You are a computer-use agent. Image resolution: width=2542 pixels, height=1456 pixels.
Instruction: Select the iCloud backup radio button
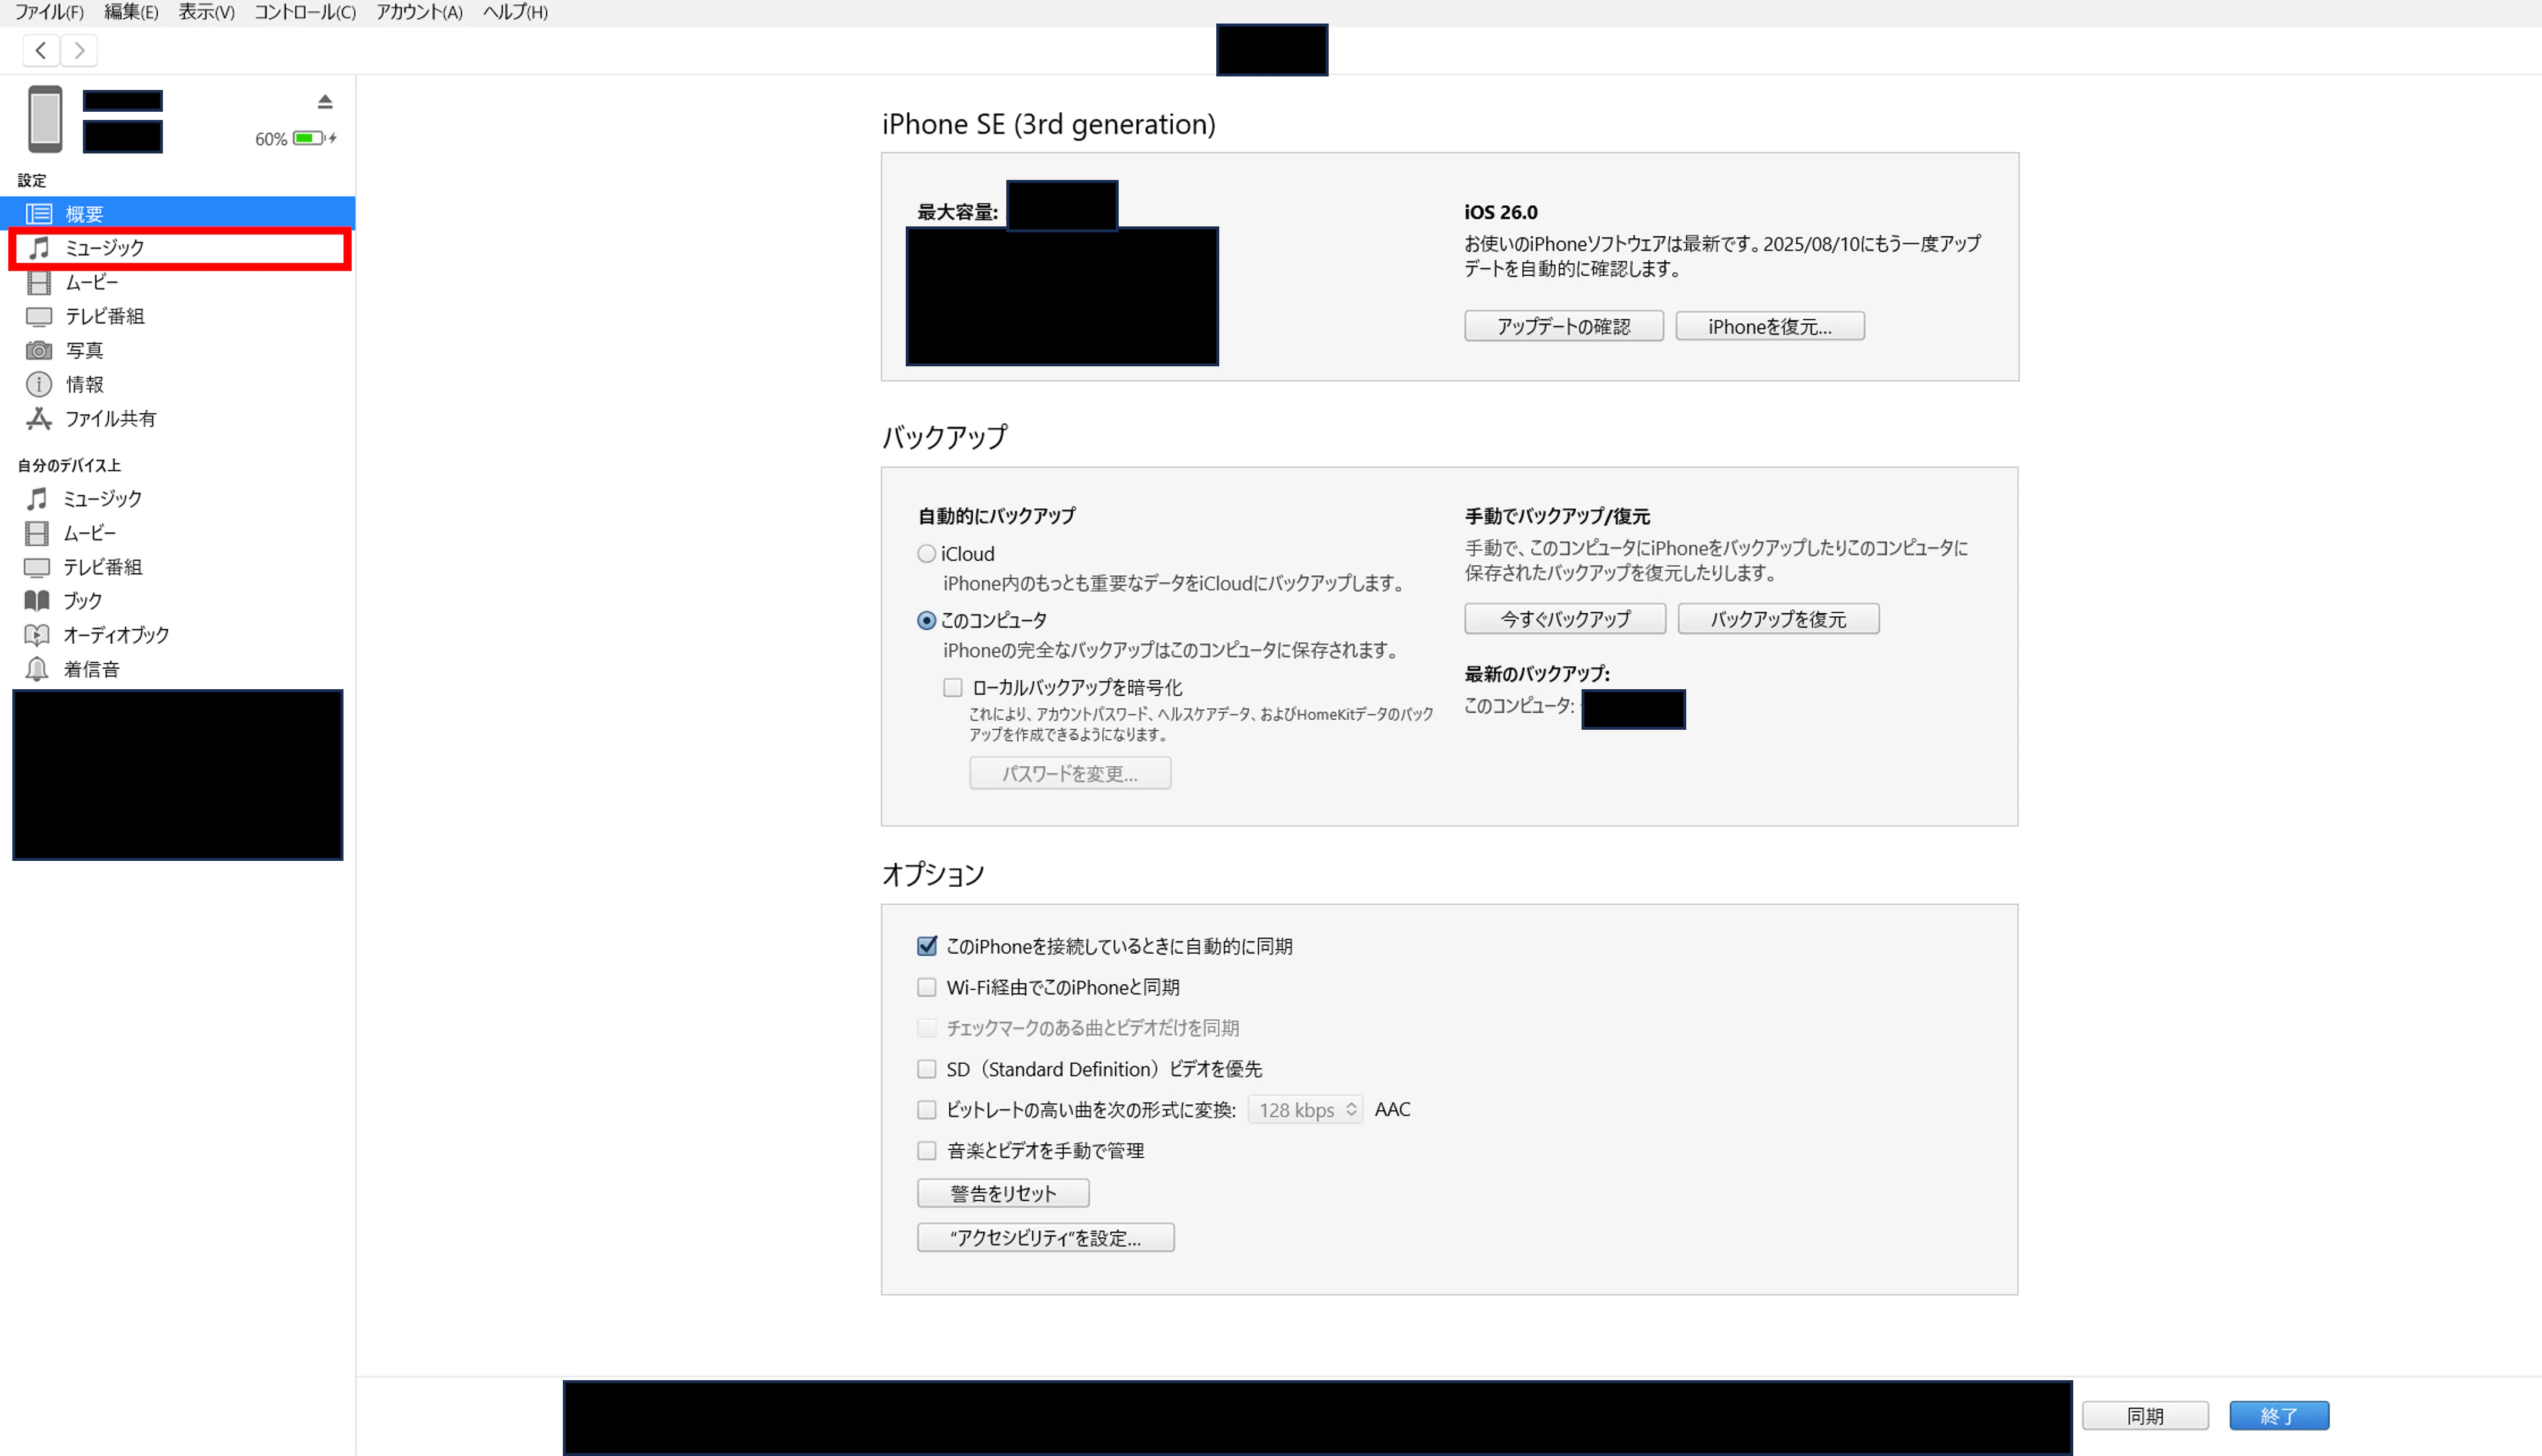tap(927, 554)
